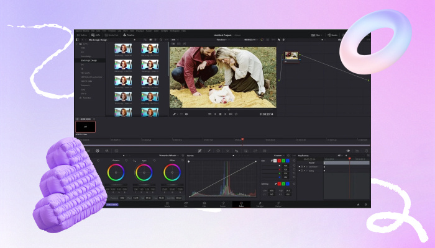Screen dimensions: 435x248
Task: Open the Favorites star item in LUT list
Action: [x=85, y=98]
